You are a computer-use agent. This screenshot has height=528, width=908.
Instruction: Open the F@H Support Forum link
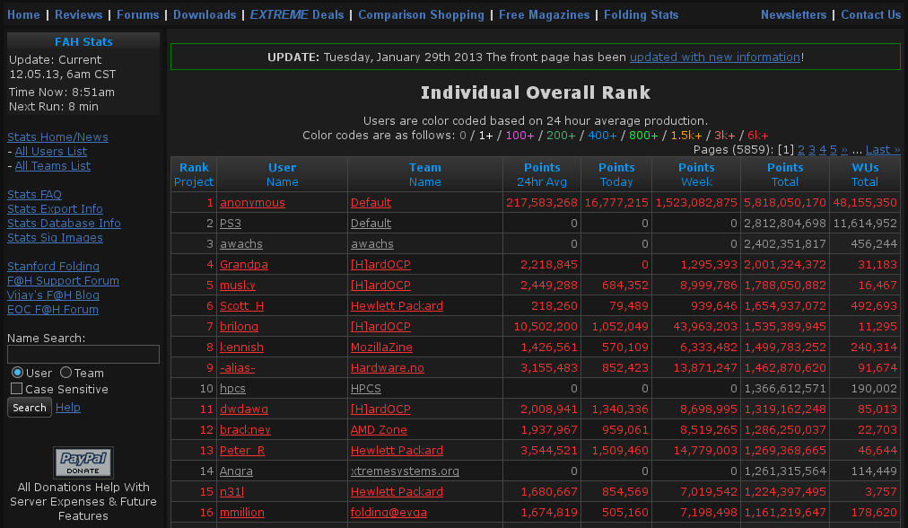click(63, 280)
